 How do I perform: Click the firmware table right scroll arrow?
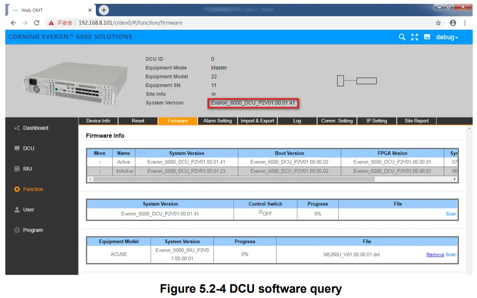click(x=454, y=179)
